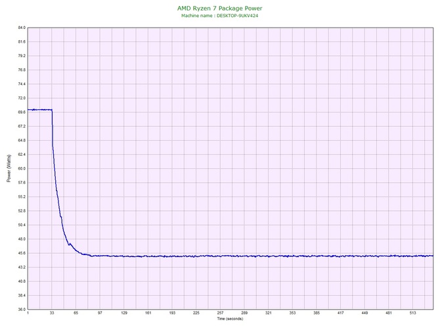Click the 48.0 y-axis value

pos(22,239)
